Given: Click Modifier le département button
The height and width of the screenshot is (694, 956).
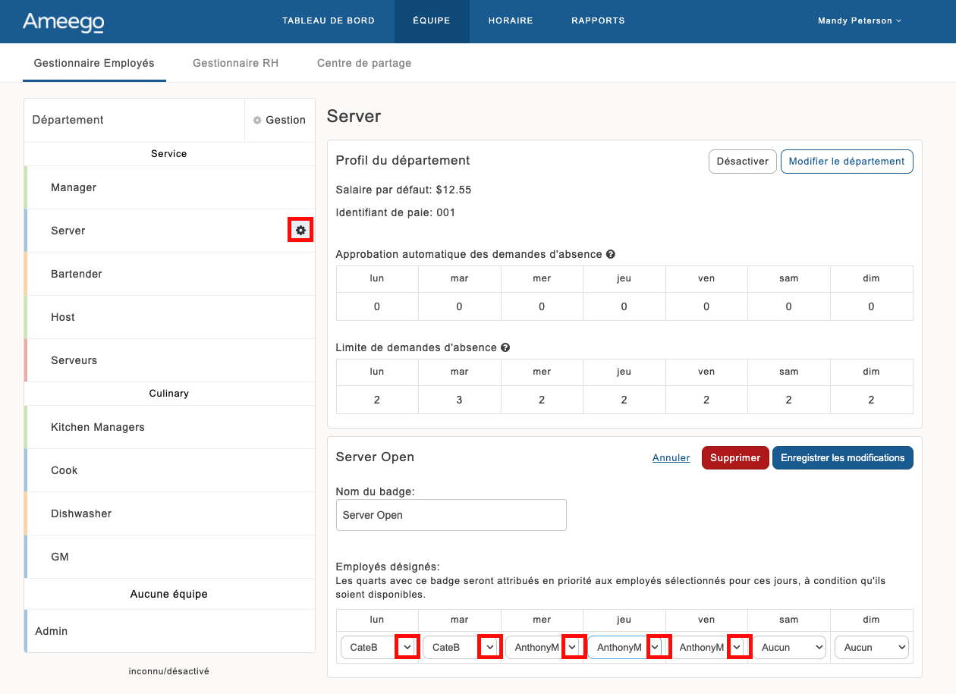Looking at the screenshot, I should click(x=846, y=162).
